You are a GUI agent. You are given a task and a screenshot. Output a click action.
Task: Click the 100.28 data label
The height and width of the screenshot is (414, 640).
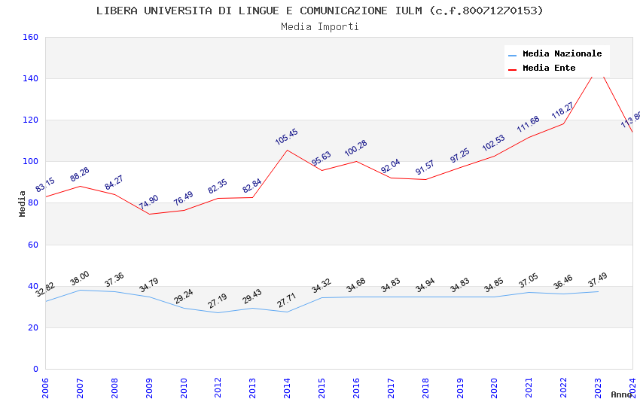[x=356, y=148]
